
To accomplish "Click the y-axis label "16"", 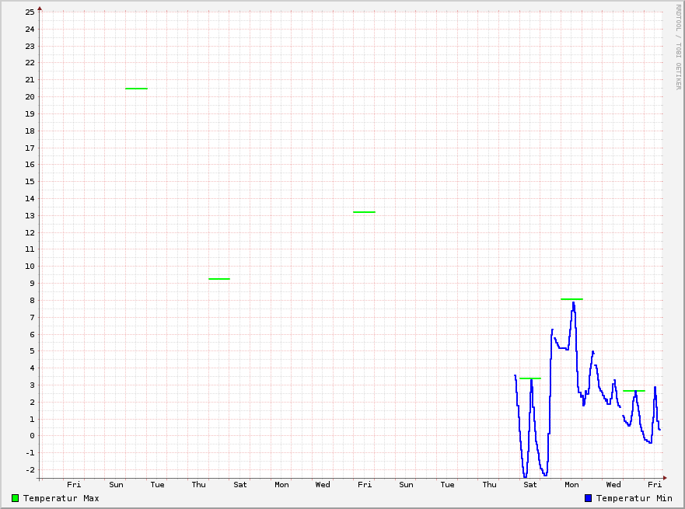I will [x=30, y=164].
